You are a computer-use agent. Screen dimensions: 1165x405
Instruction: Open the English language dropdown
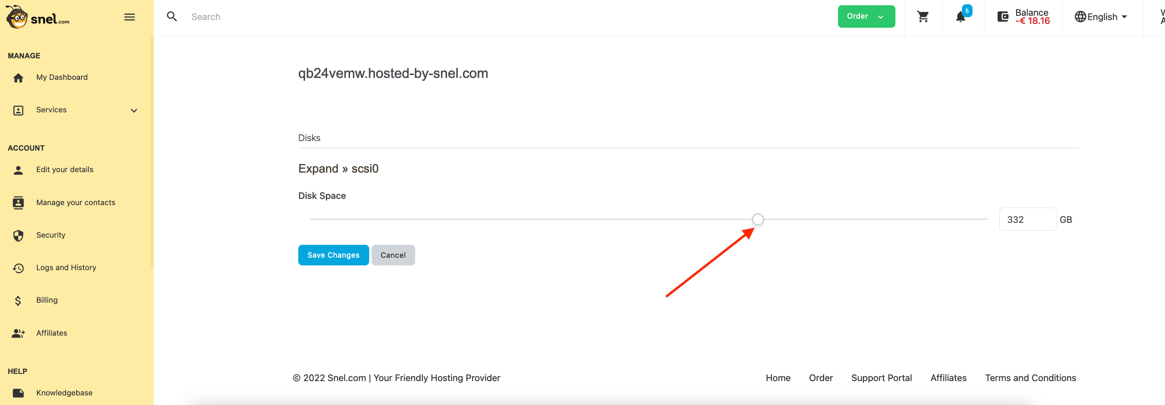pyautogui.click(x=1101, y=17)
